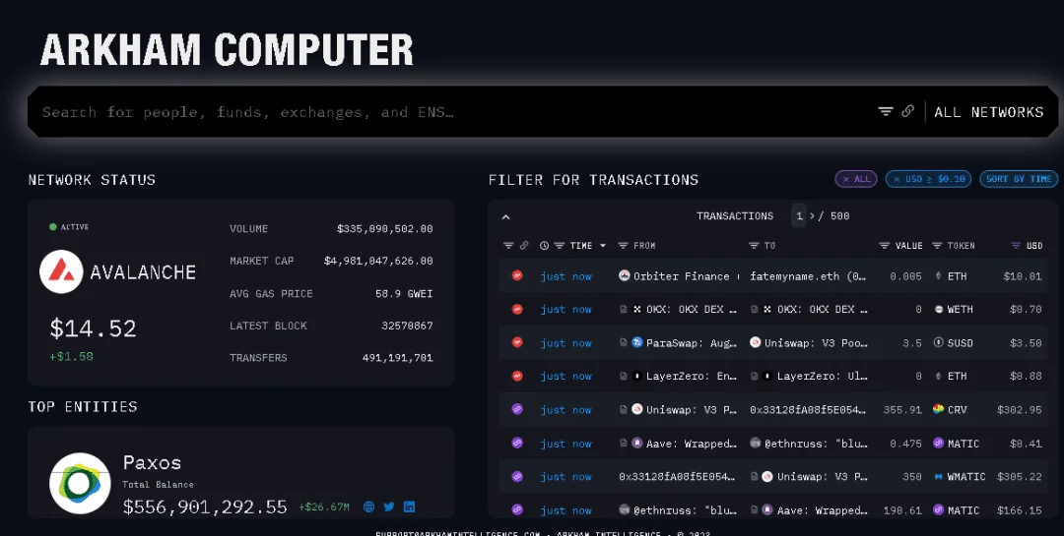Click contract document icon before ParaSwap
This screenshot has height=536, width=1064.
tap(623, 343)
